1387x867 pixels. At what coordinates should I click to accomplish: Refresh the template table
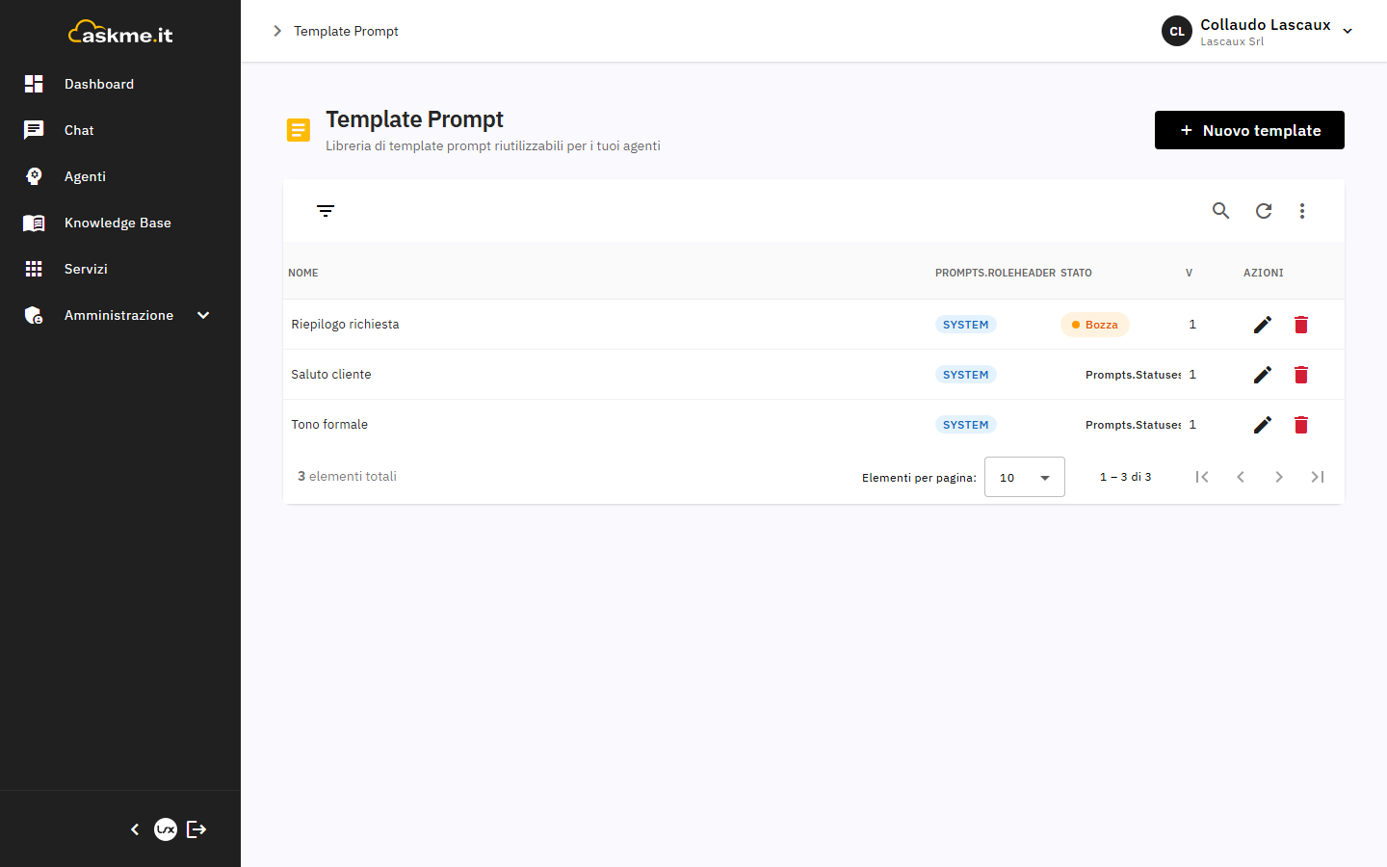tap(1264, 210)
